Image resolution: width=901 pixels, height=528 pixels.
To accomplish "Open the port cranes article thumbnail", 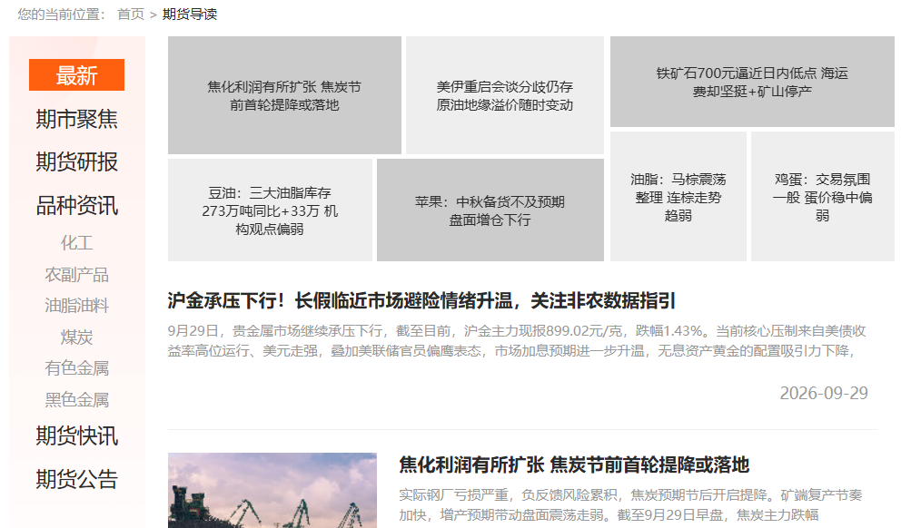I will pos(272,490).
